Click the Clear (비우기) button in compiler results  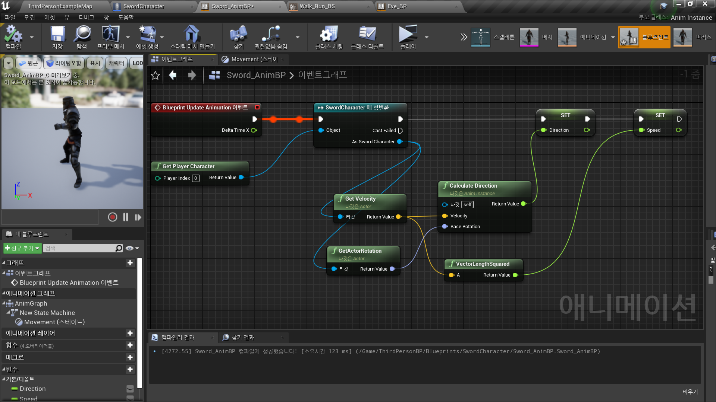(690, 392)
